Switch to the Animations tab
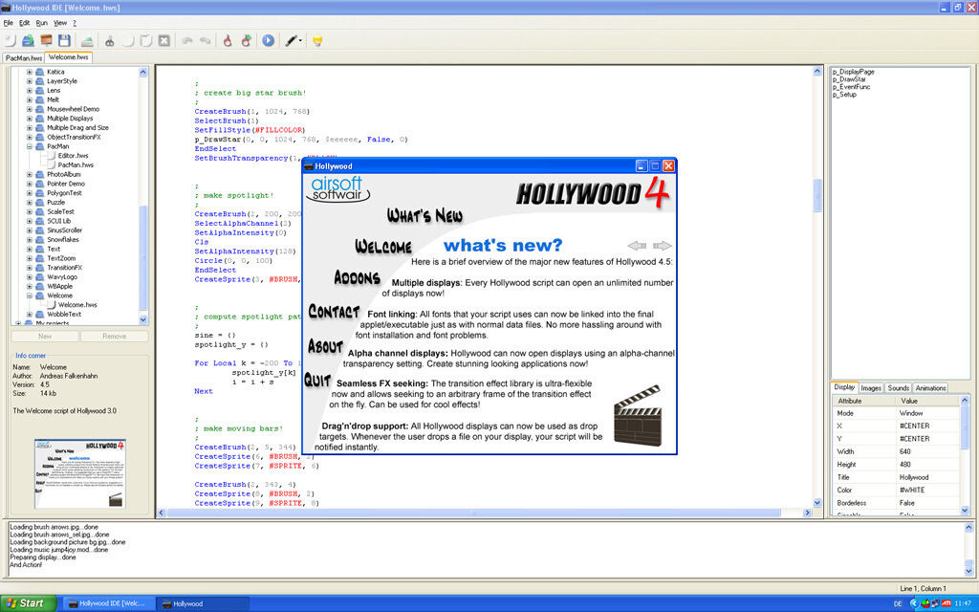The height and width of the screenshot is (612, 979). [x=931, y=388]
